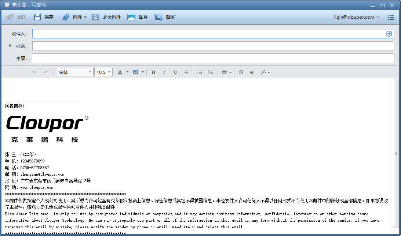401x236 pixels.
Task: Click the Send (发送) paper plane icon
Action: click(x=10, y=17)
